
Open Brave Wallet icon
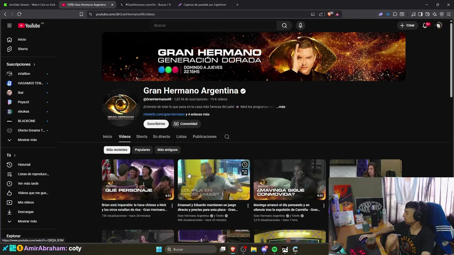[x=427, y=14]
